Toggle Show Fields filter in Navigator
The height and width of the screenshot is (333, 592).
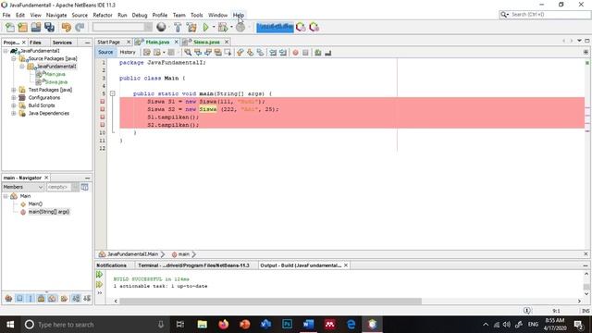point(19,298)
